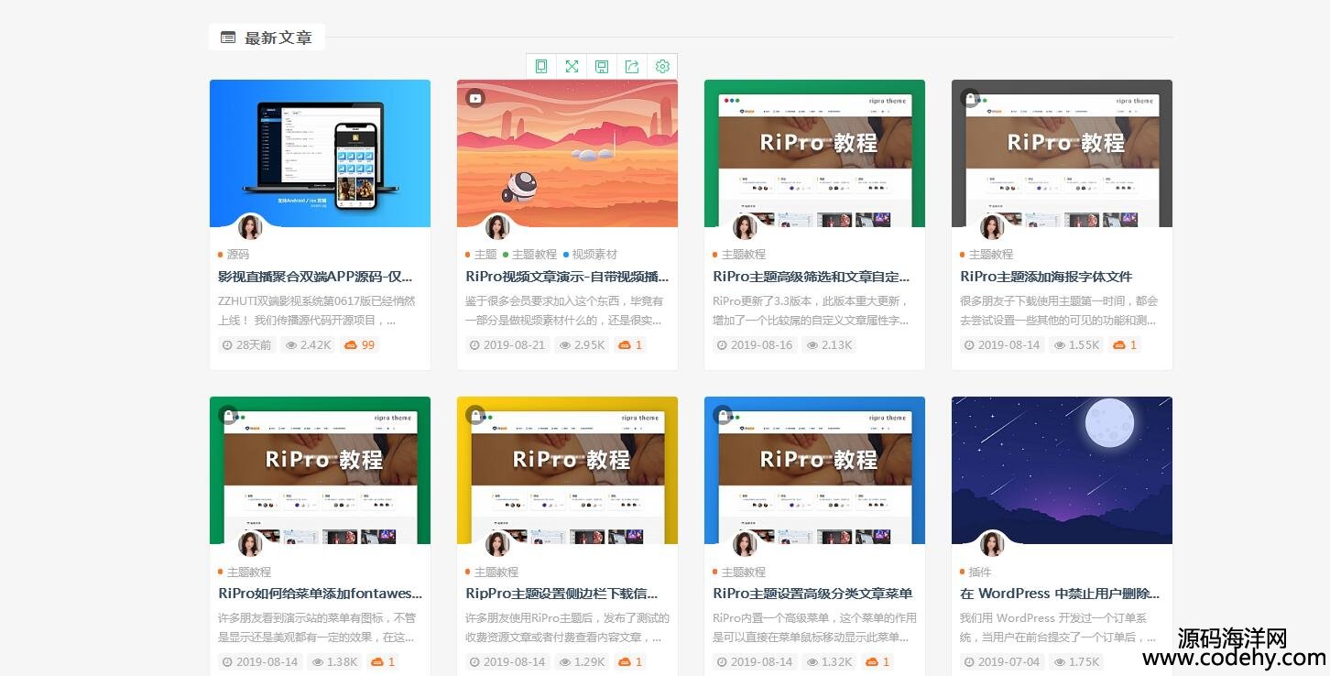Click the 1.32K view count
This screenshot has height=676, width=1330.
830,662
